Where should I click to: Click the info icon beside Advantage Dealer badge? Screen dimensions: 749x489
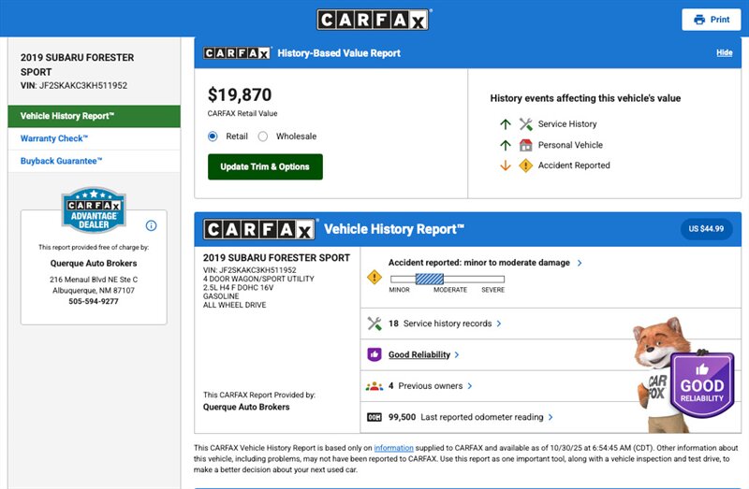(x=151, y=225)
